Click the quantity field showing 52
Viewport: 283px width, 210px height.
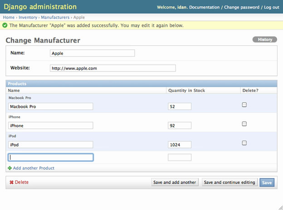tap(180, 106)
